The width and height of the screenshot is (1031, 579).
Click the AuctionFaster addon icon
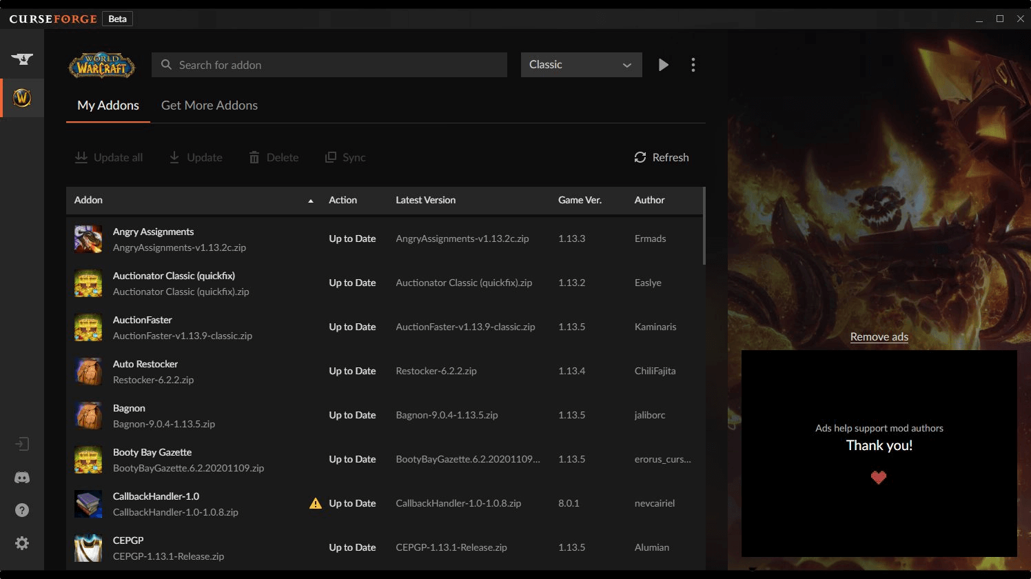(x=88, y=327)
